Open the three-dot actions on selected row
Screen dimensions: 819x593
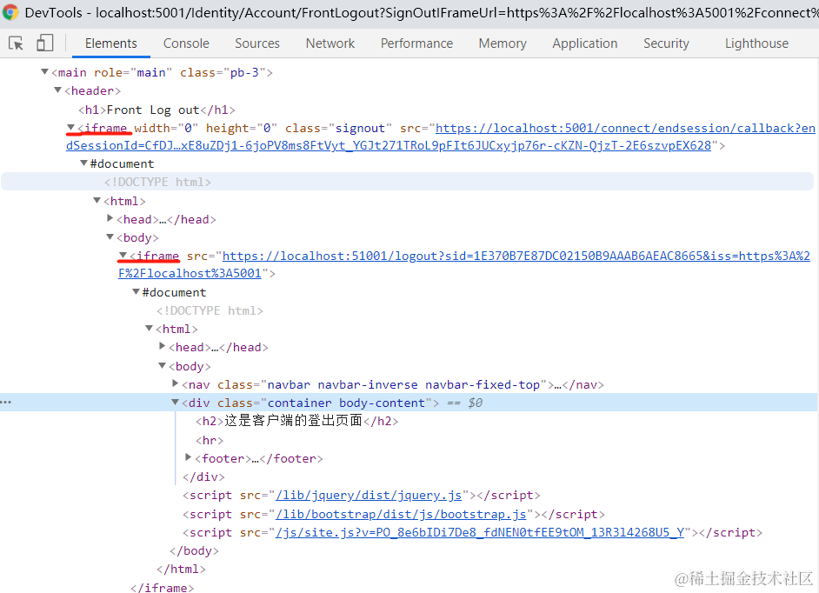(x=6, y=403)
